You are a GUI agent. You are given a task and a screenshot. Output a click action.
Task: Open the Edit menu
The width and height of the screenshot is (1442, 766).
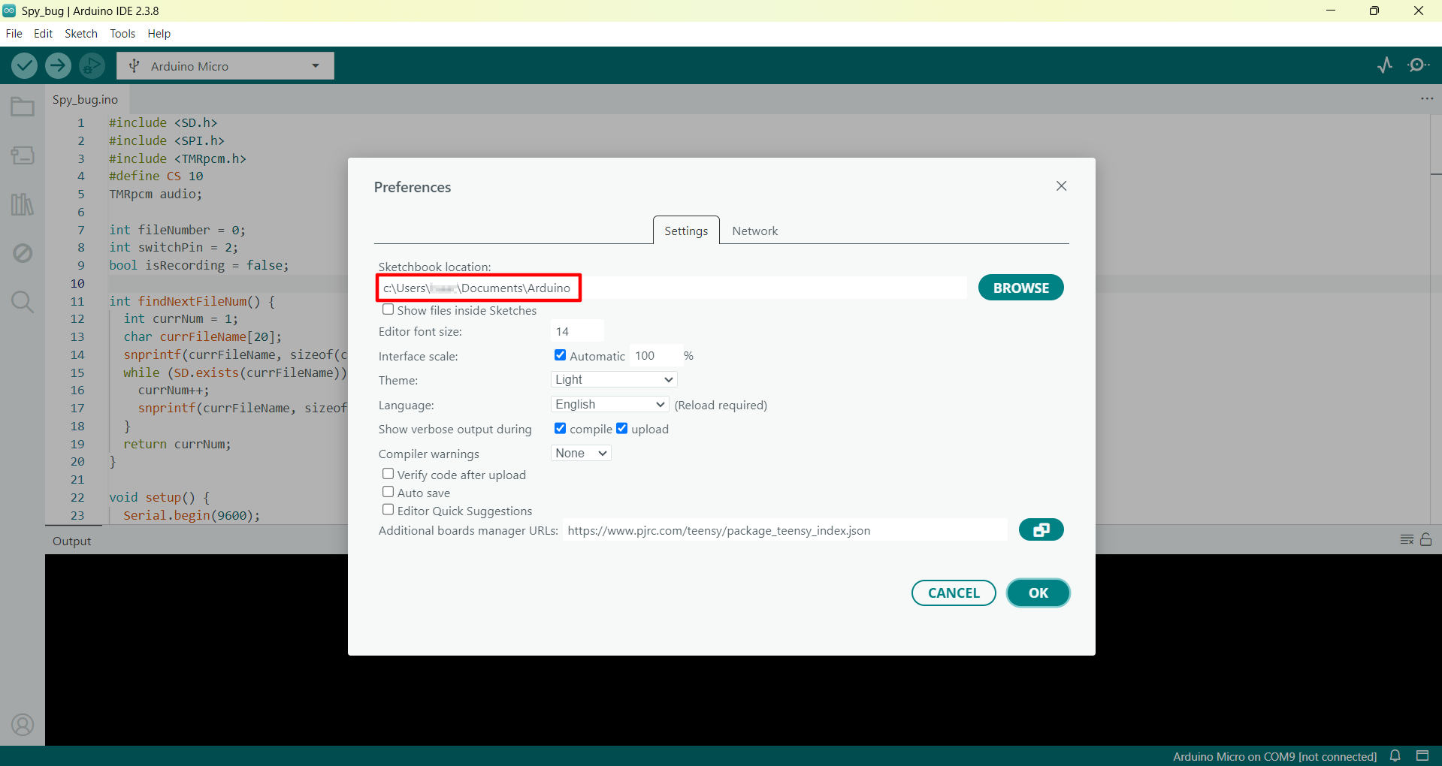(x=43, y=34)
